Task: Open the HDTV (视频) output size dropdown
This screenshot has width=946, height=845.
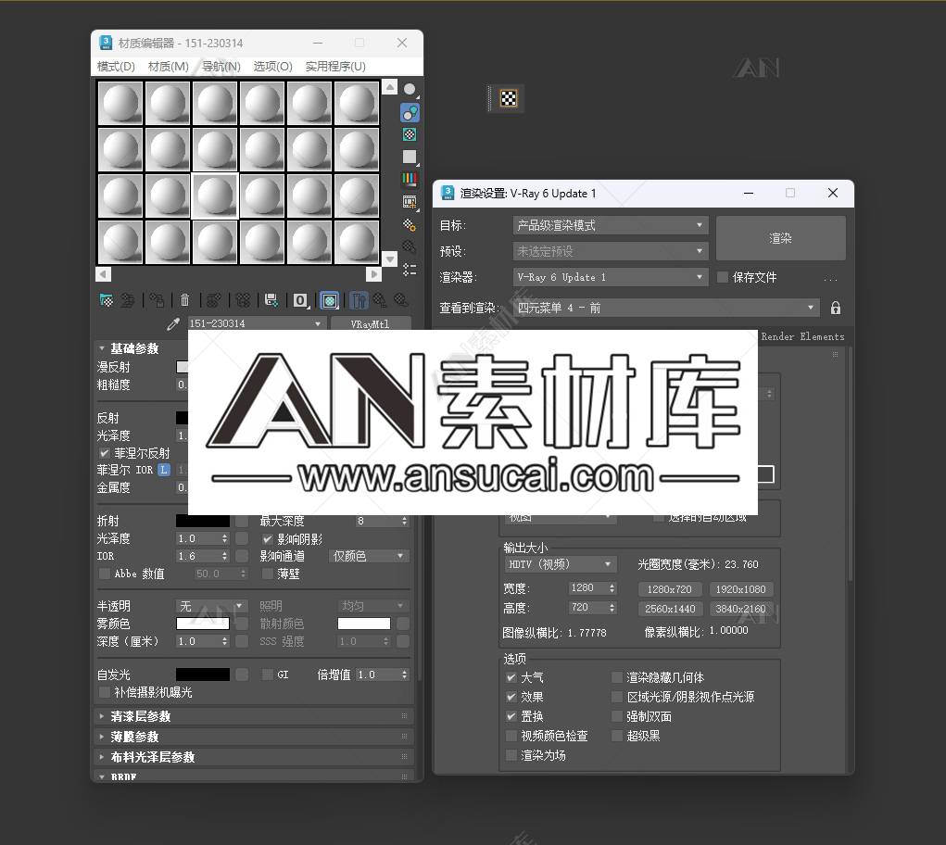Action: click(560, 564)
